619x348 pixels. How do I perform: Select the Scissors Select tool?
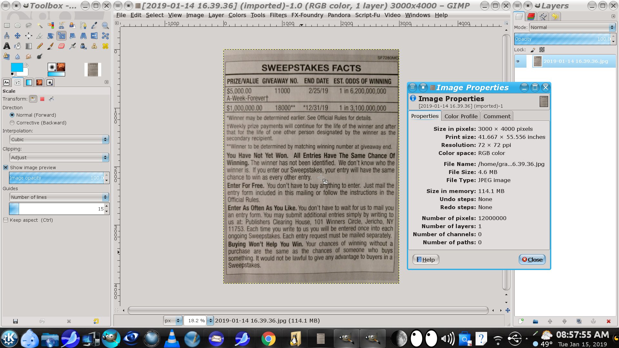pos(61,25)
